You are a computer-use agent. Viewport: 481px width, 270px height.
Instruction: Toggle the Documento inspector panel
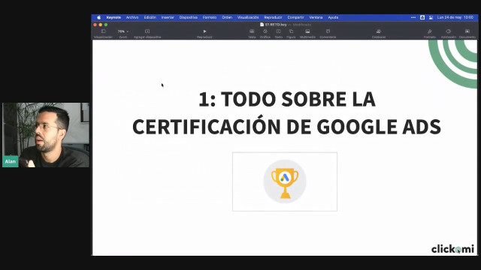[x=467, y=31]
